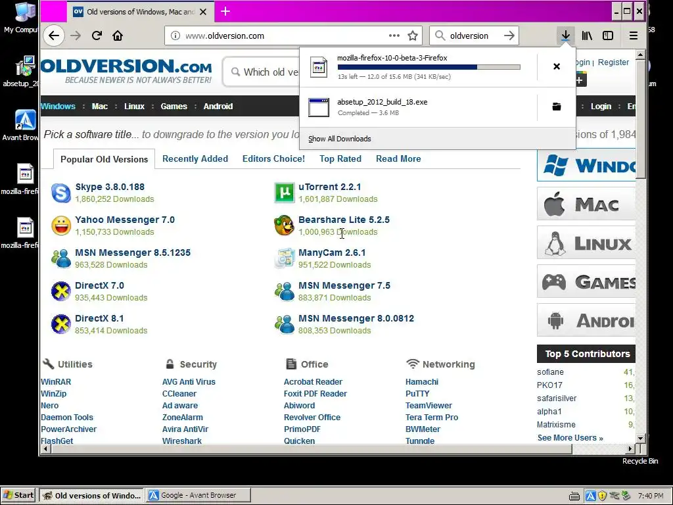Open the Windows platform banner in sidebar
The height and width of the screenshot is (505, 673).
[586, 165]
